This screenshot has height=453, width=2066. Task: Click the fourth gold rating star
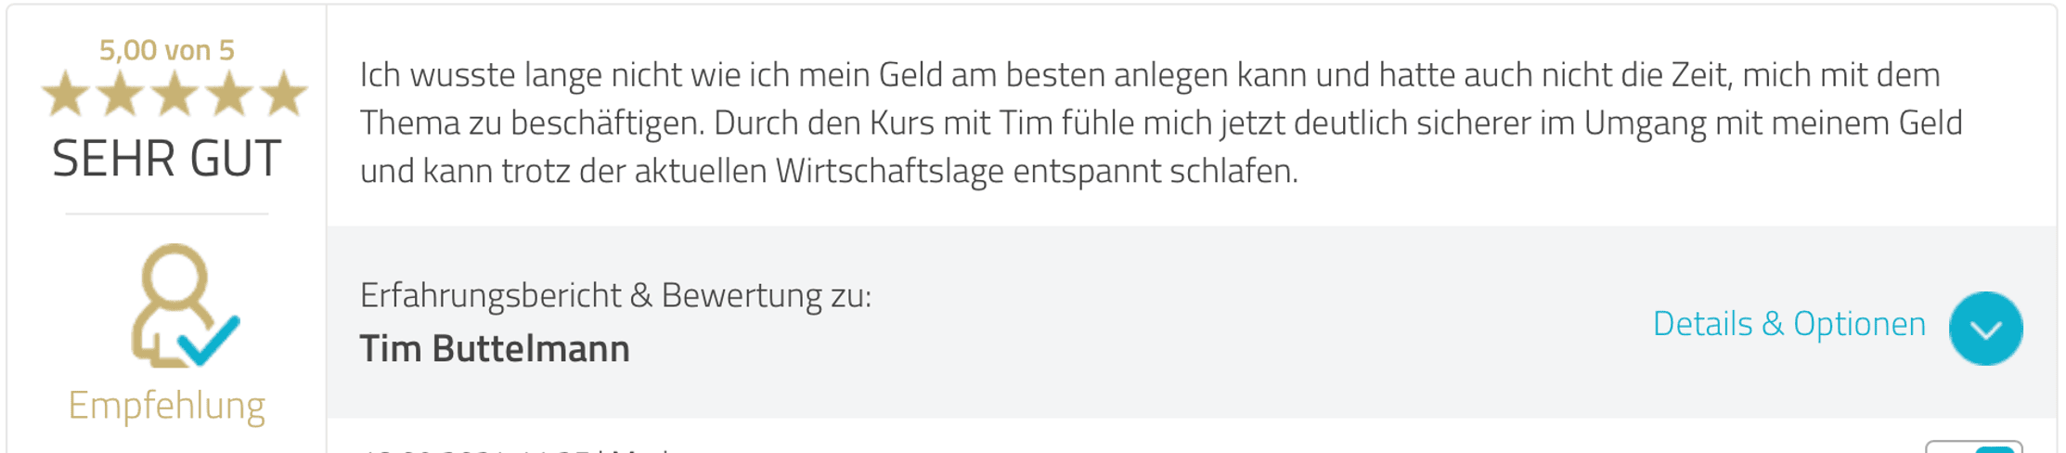[229, 95]
